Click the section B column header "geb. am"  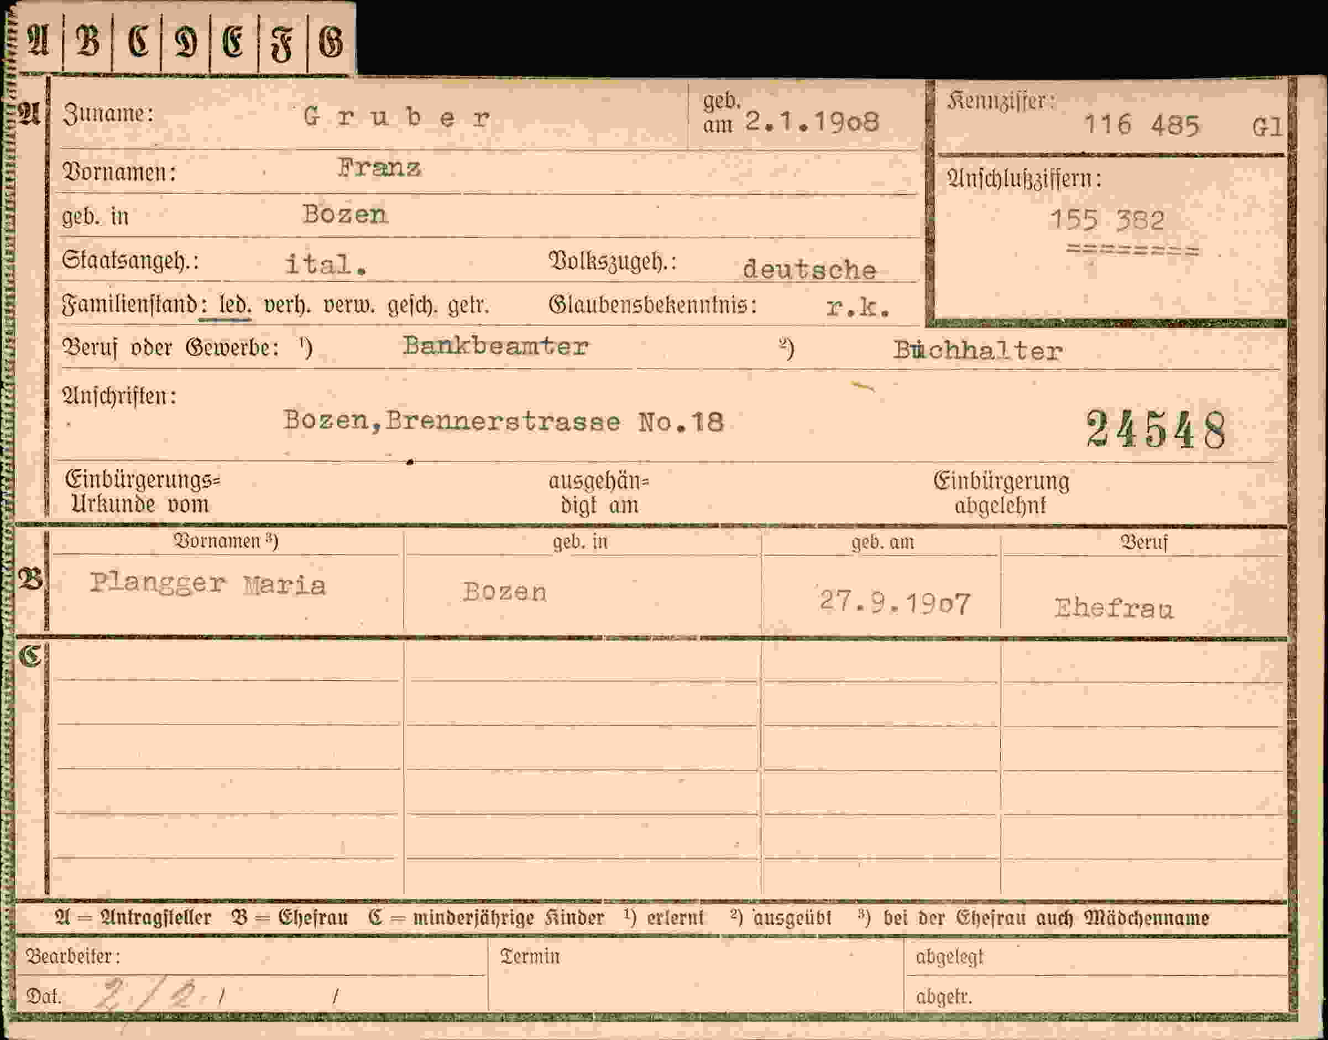pyautogui.click(x=882, y=542)
